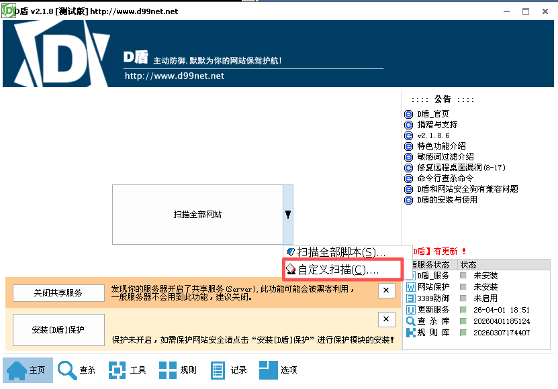Click the 工具 tab square icon

pos(117,370)
